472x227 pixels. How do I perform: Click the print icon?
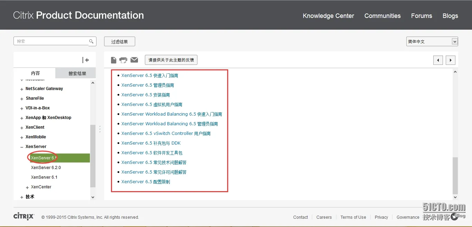click(x=123, y=60)
